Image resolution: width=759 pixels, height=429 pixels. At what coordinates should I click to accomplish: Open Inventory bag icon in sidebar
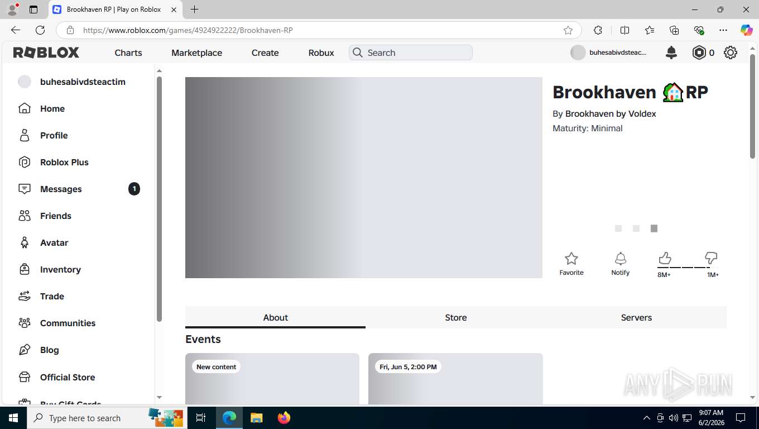pos(25,269)
